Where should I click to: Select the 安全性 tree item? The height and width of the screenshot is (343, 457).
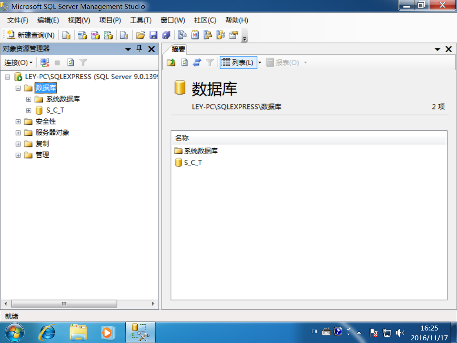coord(46,121)
